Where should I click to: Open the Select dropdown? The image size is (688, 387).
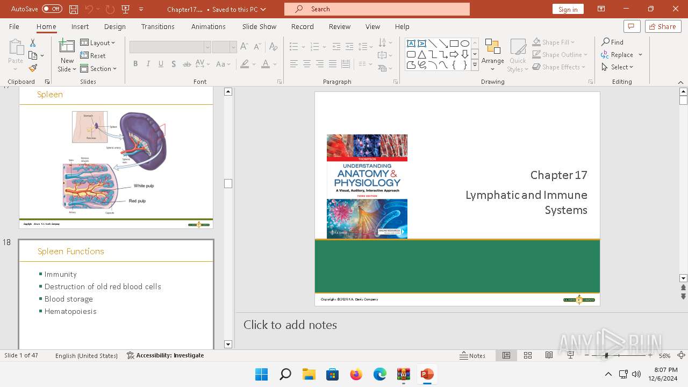click(x=618, y=67)
